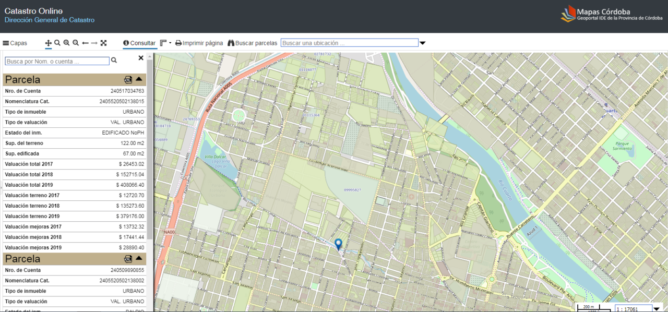Zoom to full map extent

103,43
